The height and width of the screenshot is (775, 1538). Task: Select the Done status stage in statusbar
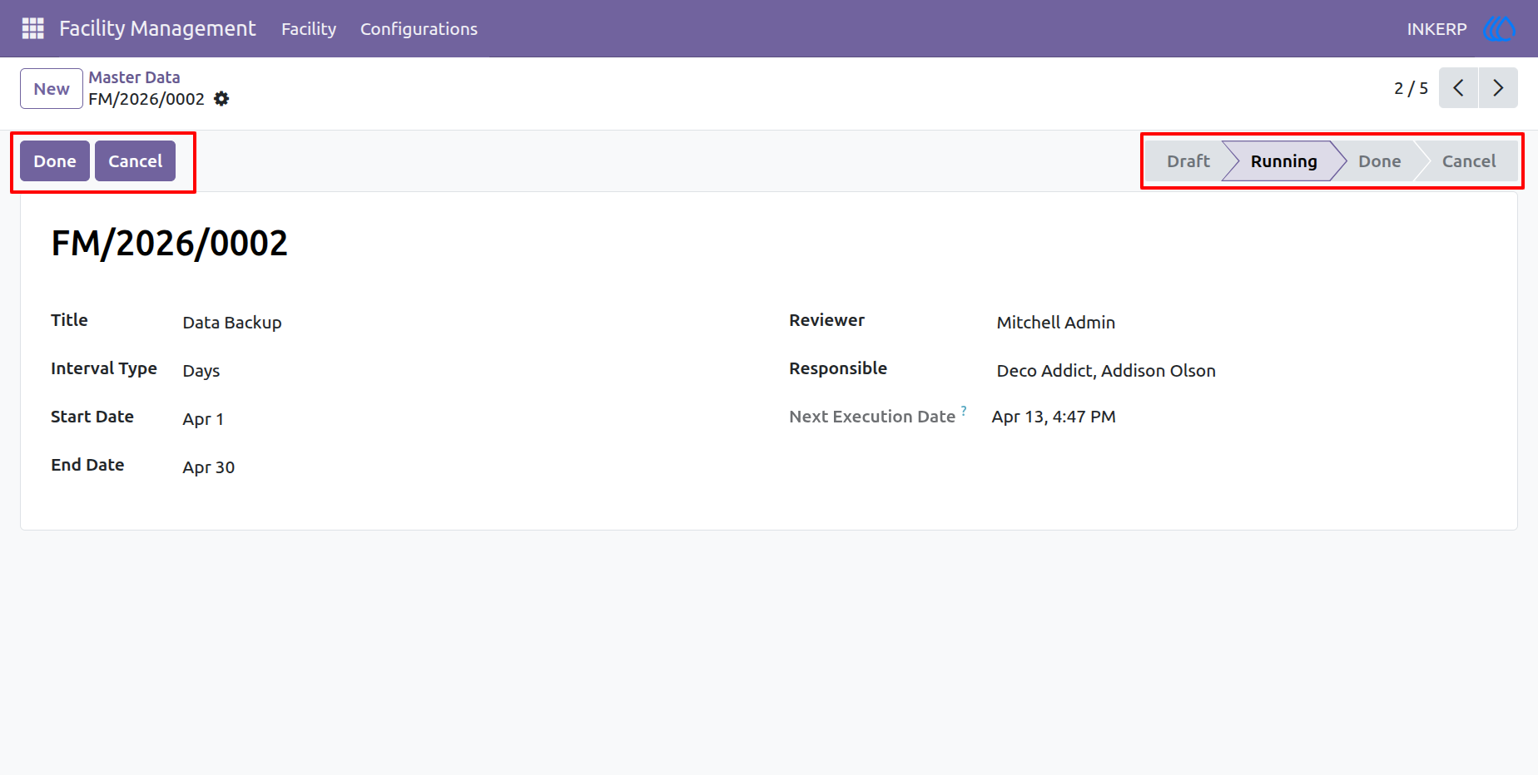point(1379,161)
